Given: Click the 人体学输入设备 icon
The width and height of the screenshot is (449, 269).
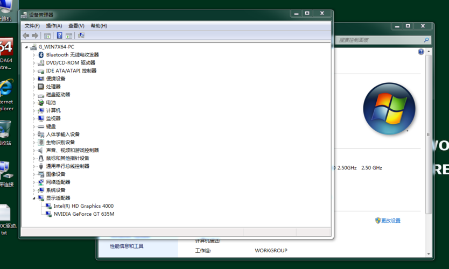Looking at the screenshot, I should point(41,134).
